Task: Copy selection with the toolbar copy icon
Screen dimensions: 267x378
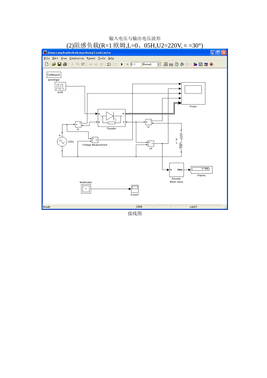Action: [x=78, y=64]
